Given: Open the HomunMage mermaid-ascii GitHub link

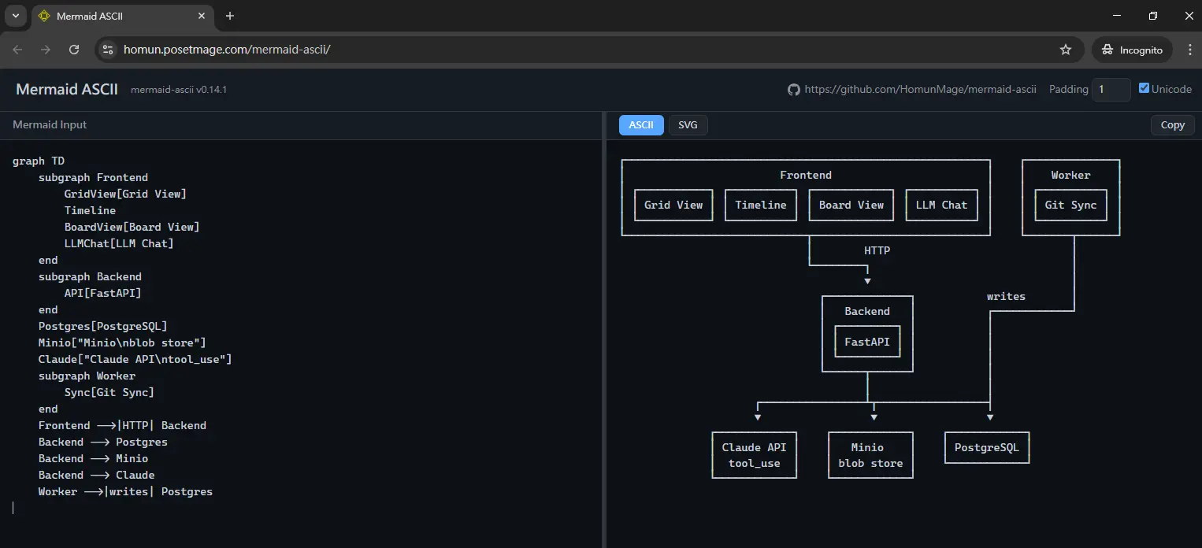Looking at the screenshot, I should pos(920,90).
